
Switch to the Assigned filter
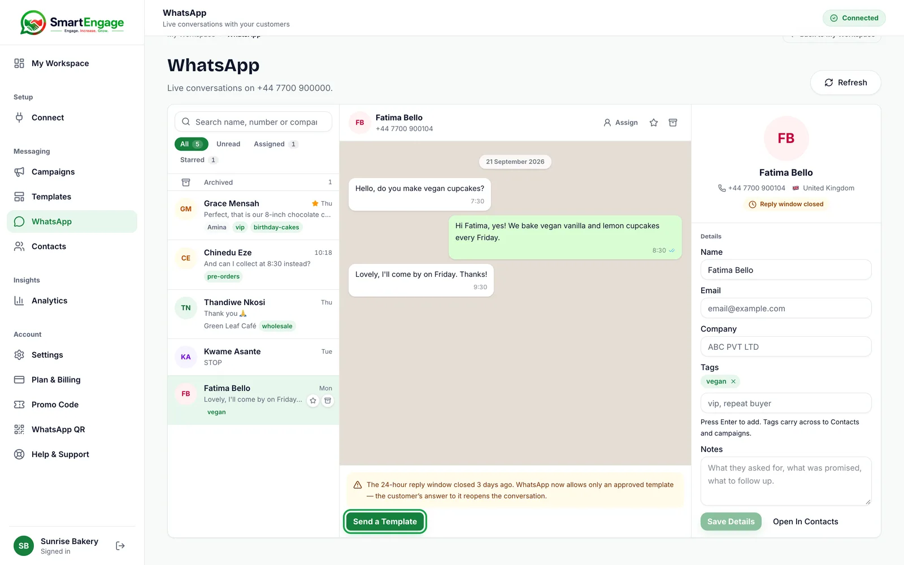(276, 144)
